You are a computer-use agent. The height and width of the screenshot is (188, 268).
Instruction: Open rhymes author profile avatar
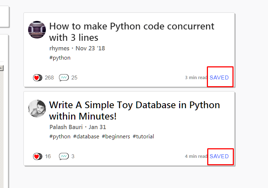point(37,30)
